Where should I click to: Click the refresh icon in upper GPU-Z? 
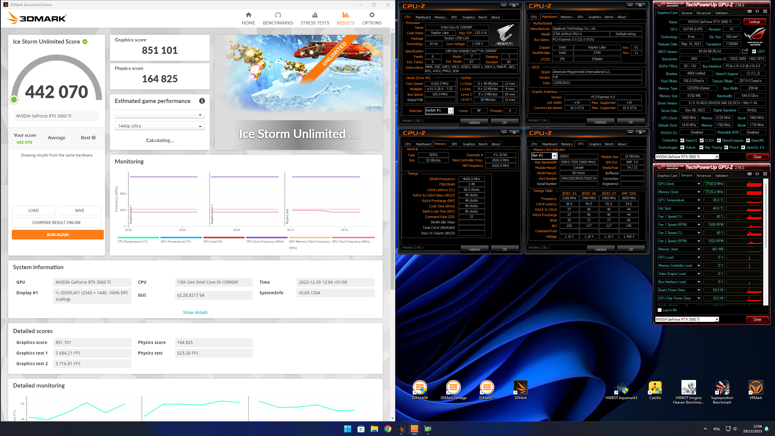tap(757, 12)
